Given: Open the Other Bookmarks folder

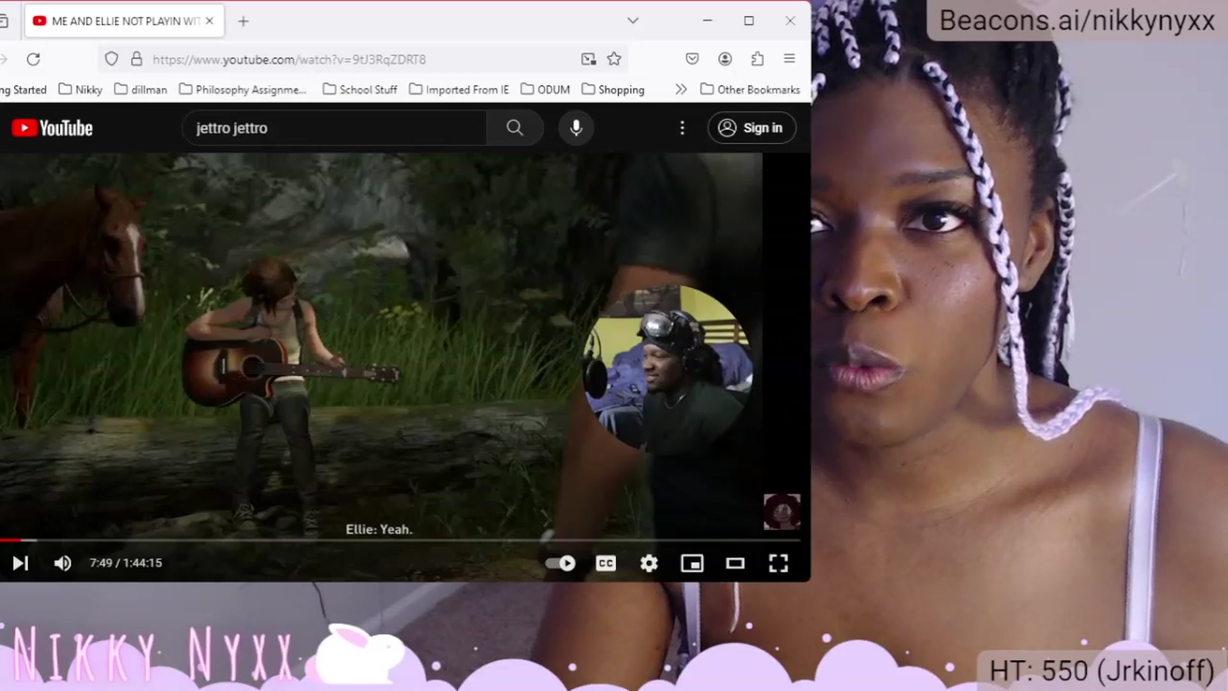Looking at the screenshot, I should click(750, 90).
